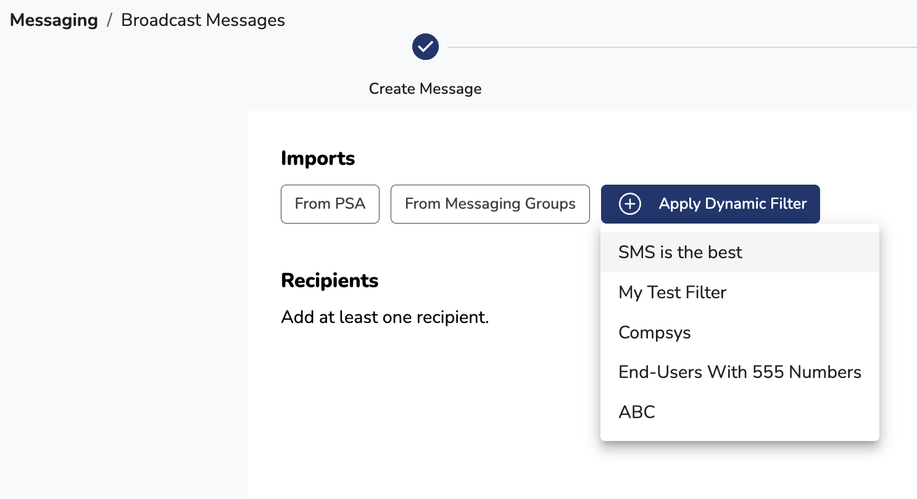Click the 'Add at least one recipient.' text
Screen dimensions: 917x499
[x=384, y=317]
